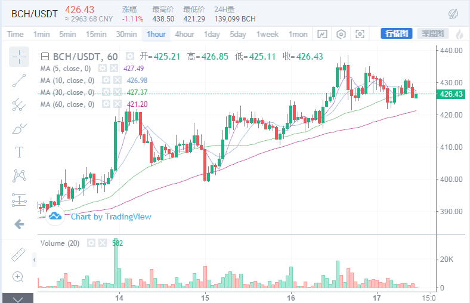Remove the MA (60, close, 0) indicator
Image resolution: width=470 pixels, height=303 pixels.
[x=117, y=104]
